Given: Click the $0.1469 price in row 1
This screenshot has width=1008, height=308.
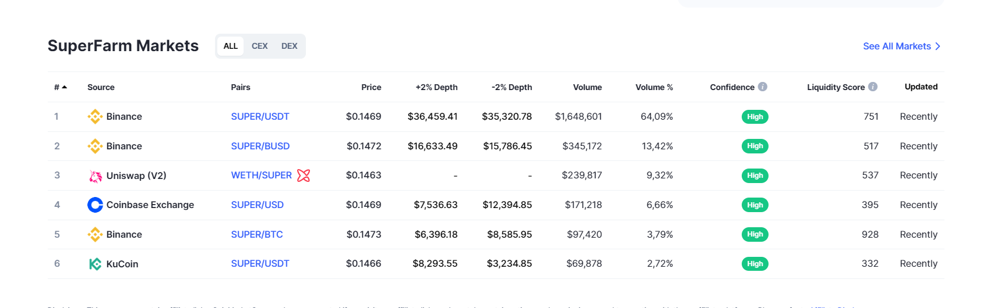Looking at the screenshot, I should 364,117.
